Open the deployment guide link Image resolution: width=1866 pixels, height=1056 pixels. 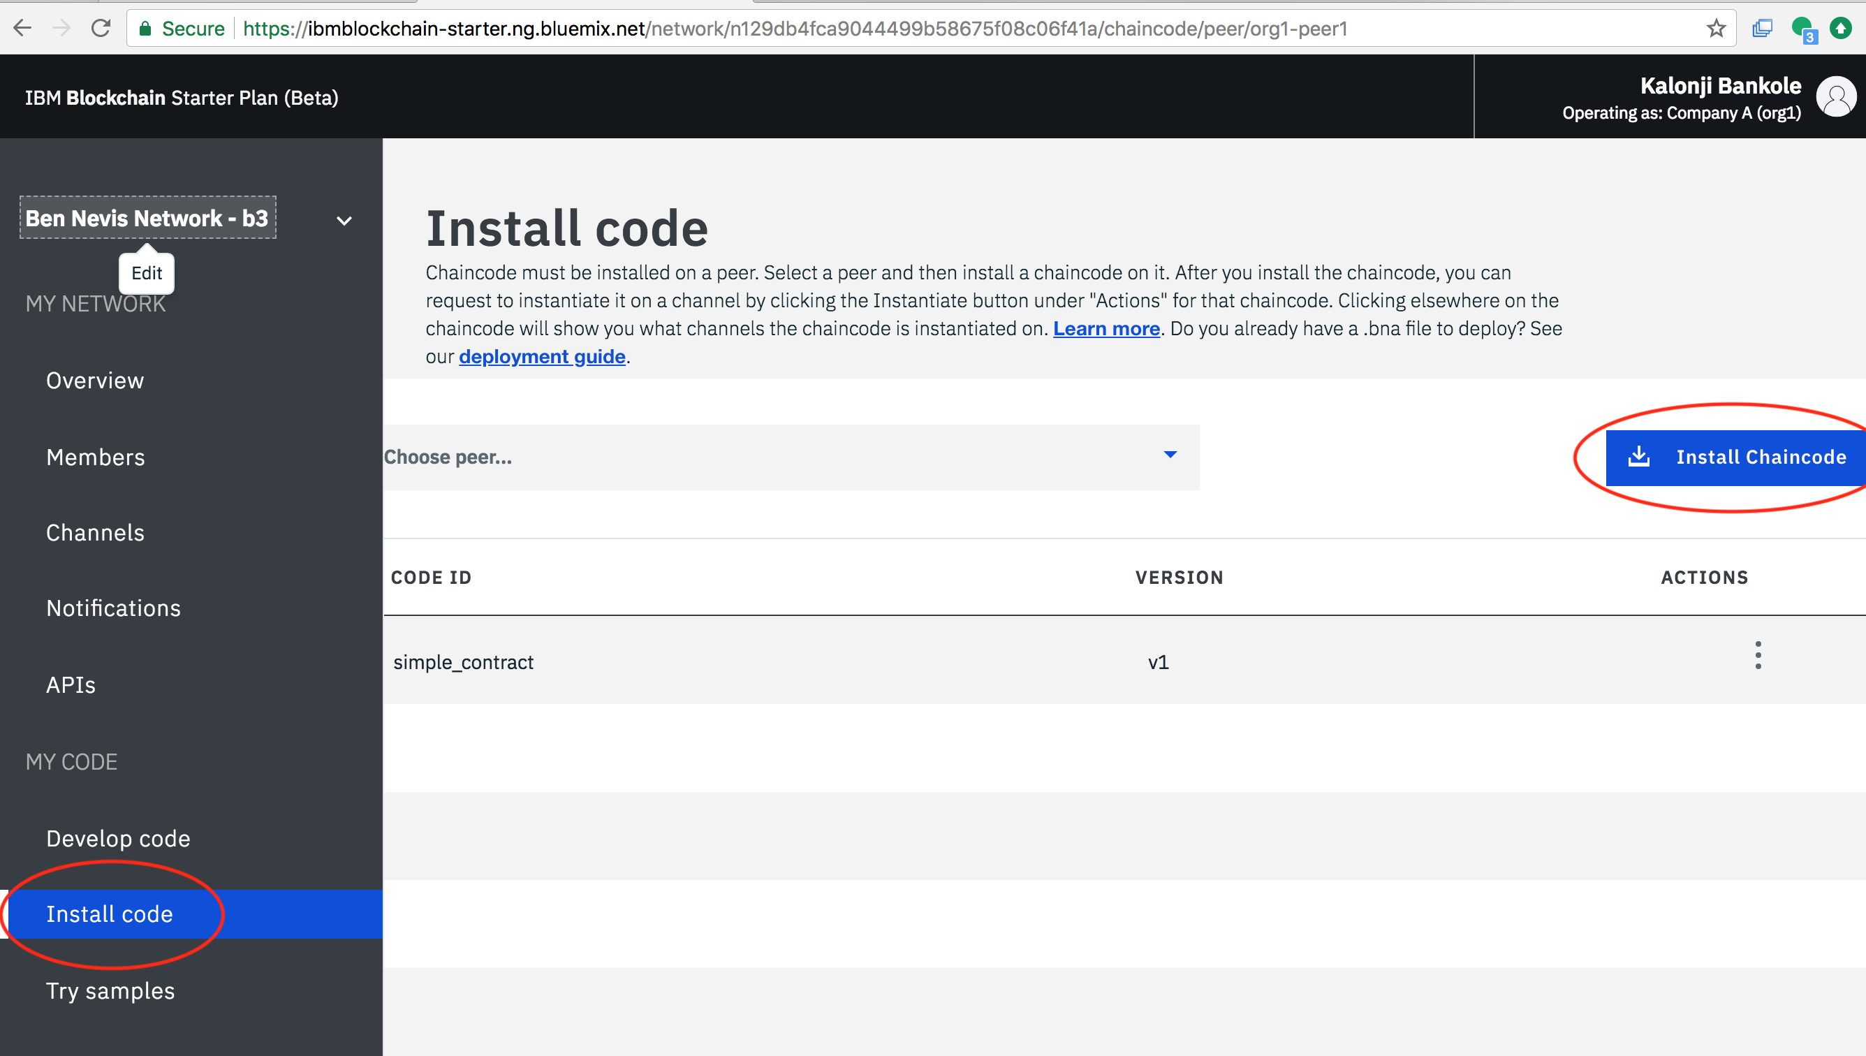[542, 357]
